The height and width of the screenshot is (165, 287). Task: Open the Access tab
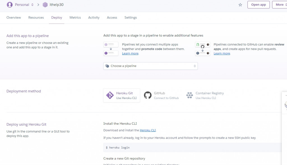click(x=112, y=18)
